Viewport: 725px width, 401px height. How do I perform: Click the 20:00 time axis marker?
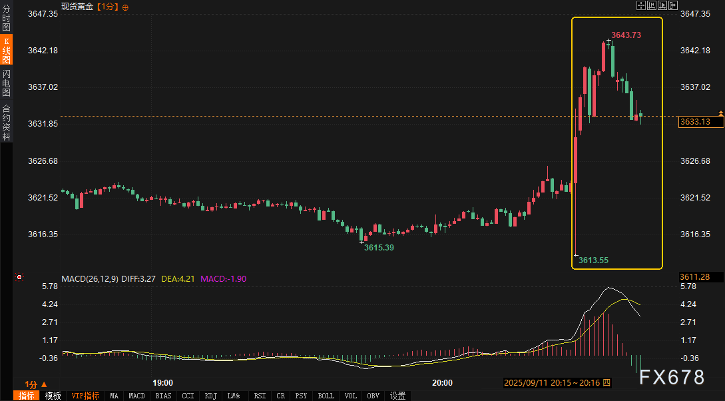443,383
